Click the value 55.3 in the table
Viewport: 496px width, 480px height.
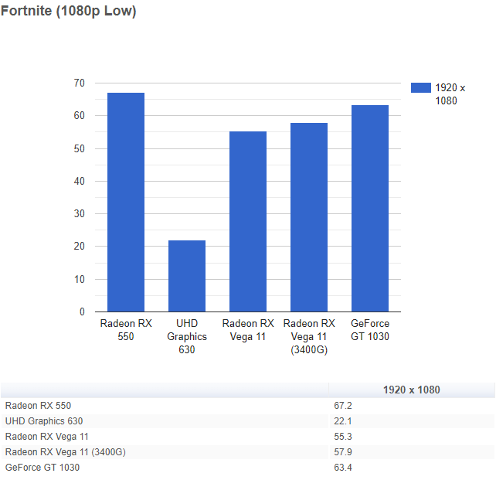(343, 437)
